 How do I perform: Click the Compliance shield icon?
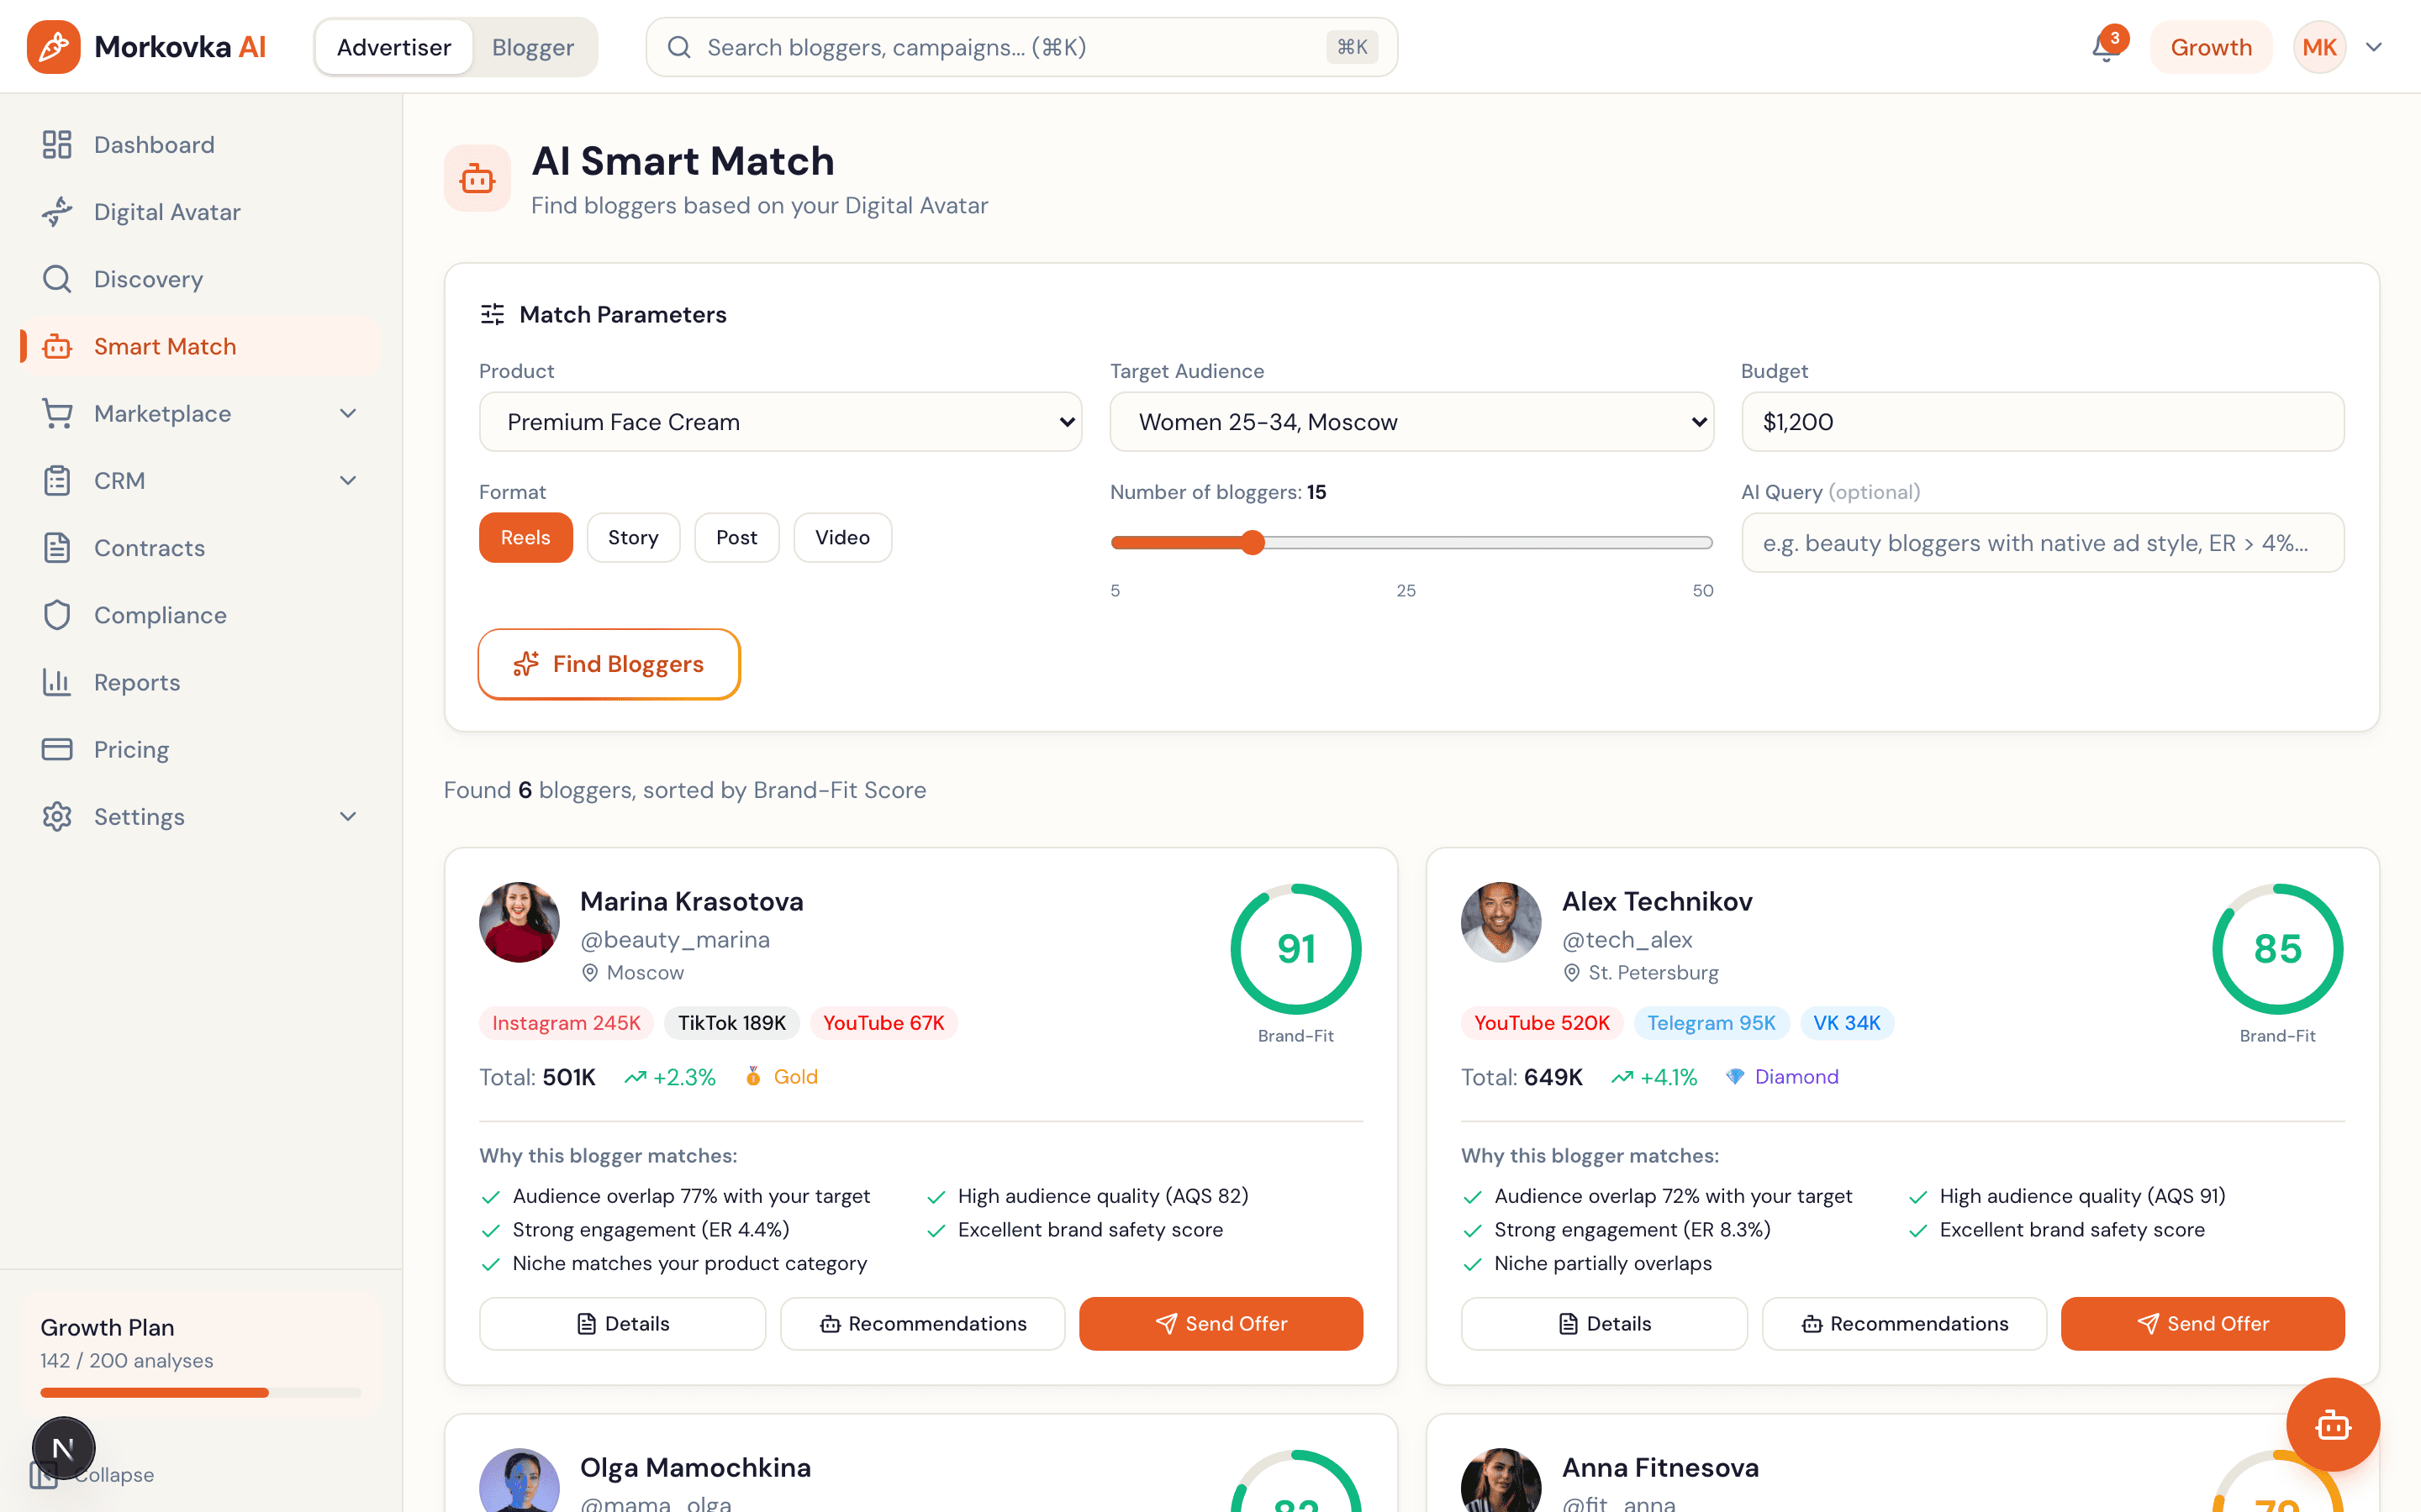[57, 614]
